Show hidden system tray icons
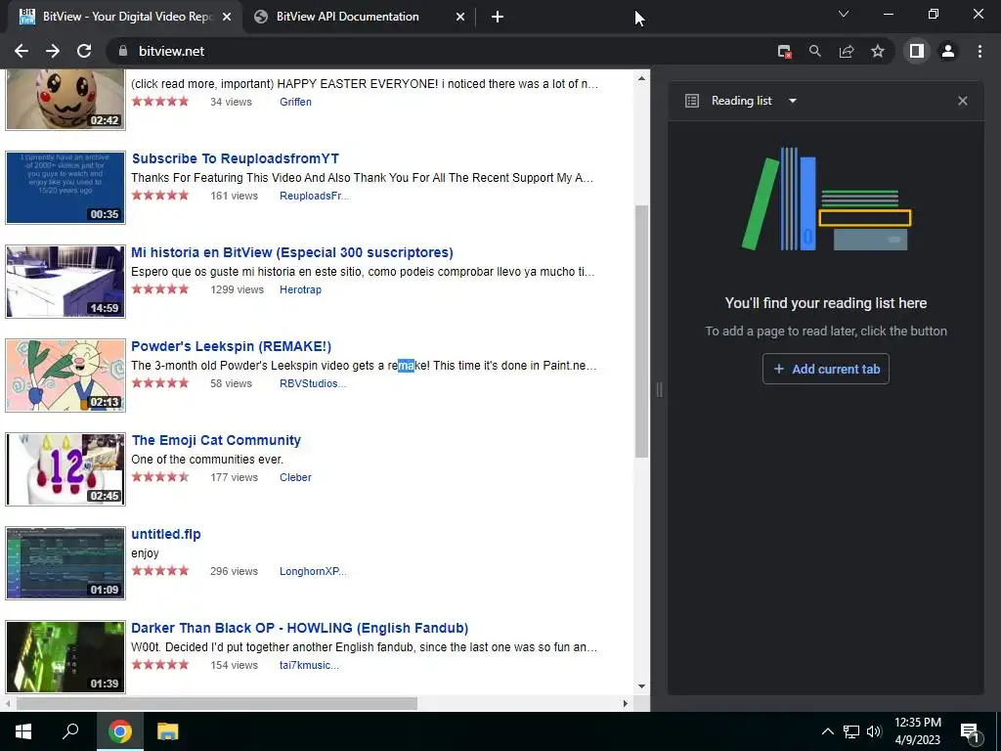The height and width of the screenshot is (751, 1001). click(x=827, y=731)
